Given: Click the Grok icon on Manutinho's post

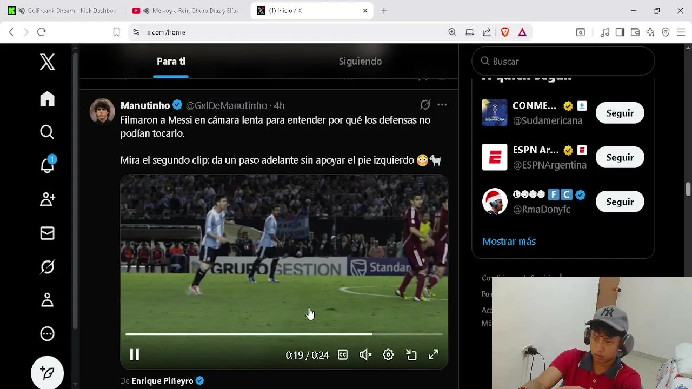Looking at the screenshot, I should [425, 105].
